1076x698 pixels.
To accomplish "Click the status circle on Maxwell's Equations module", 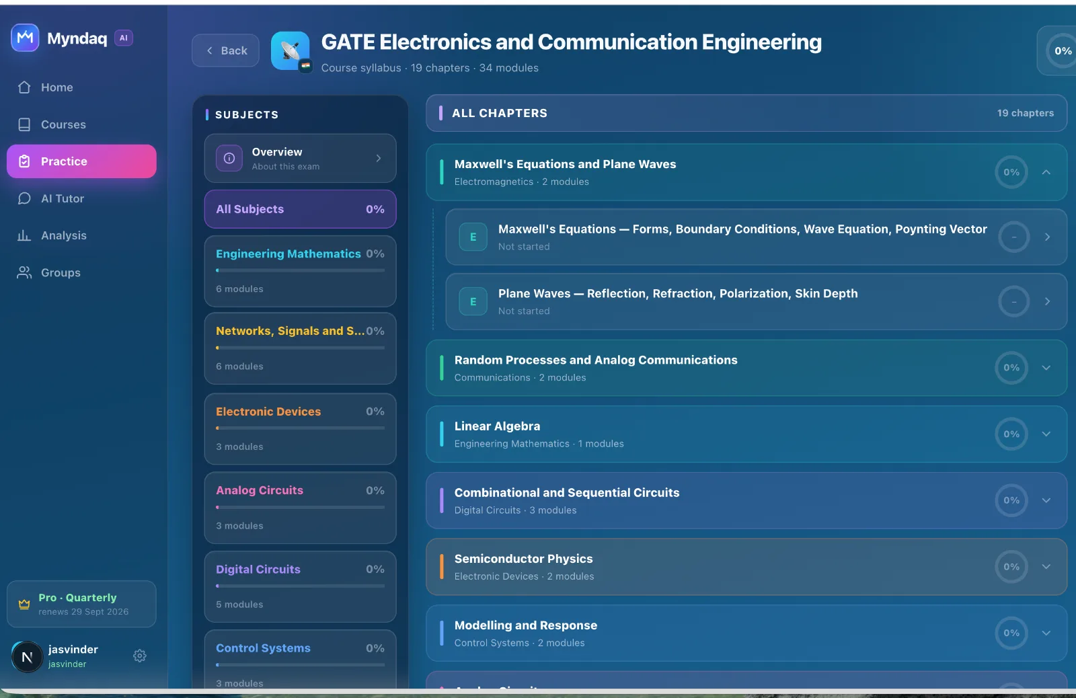I will click(x=1014, y=237).
